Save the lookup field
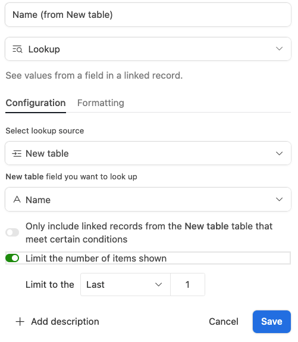Viewport: 298px width, 342px height. (272, 322)
